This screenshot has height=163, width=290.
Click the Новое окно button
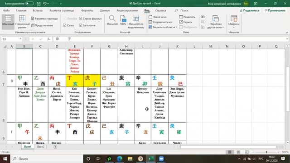coord(158,17)
